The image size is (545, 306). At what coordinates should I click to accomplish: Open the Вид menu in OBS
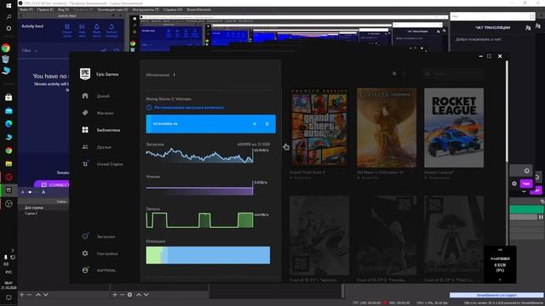click(x=63, y=9)
